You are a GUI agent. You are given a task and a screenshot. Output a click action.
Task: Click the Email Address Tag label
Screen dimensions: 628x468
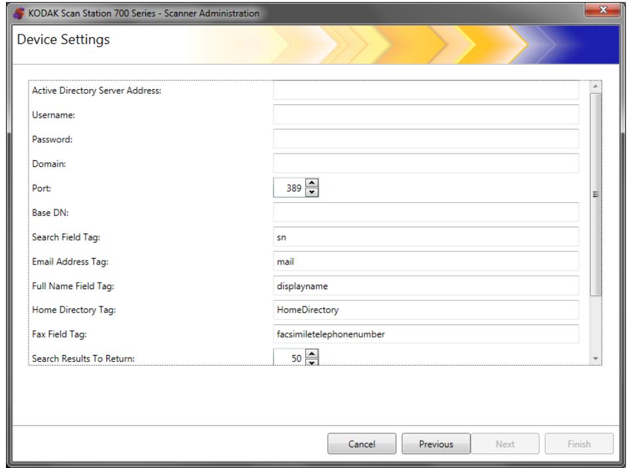[70, 262]
